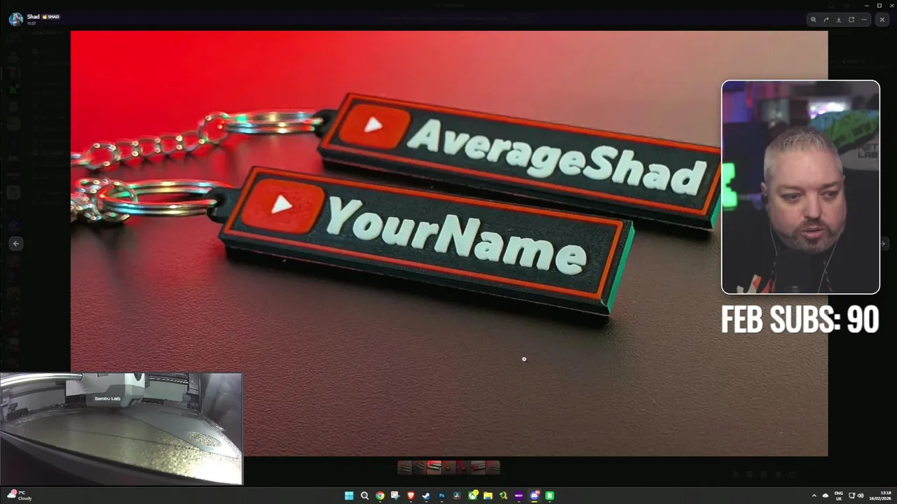
Task: Open volume speaker tray icon
Action: pyautogui.click(x=861, y=496)
